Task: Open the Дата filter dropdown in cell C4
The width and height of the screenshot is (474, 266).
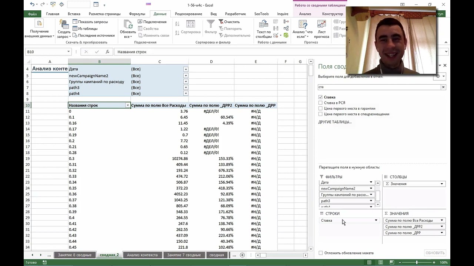Action: pos(186,69)
